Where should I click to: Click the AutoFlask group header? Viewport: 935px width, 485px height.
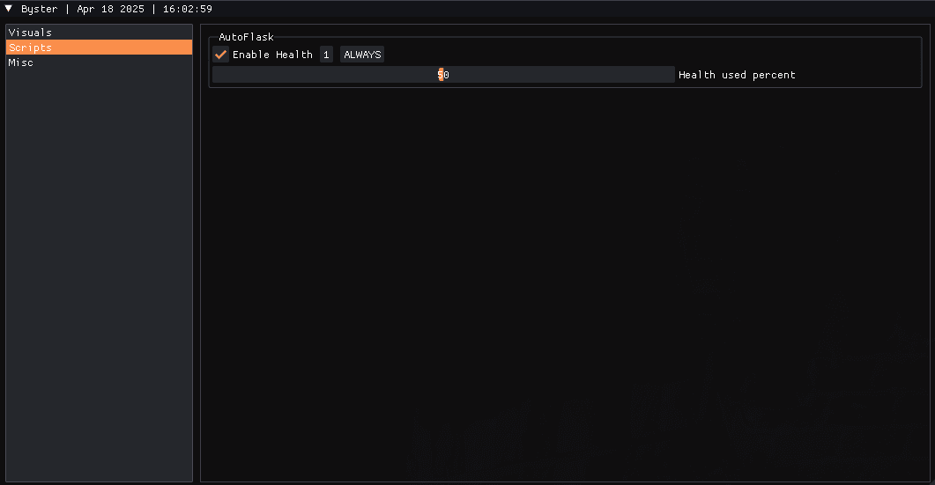click(x=246, y=36)
